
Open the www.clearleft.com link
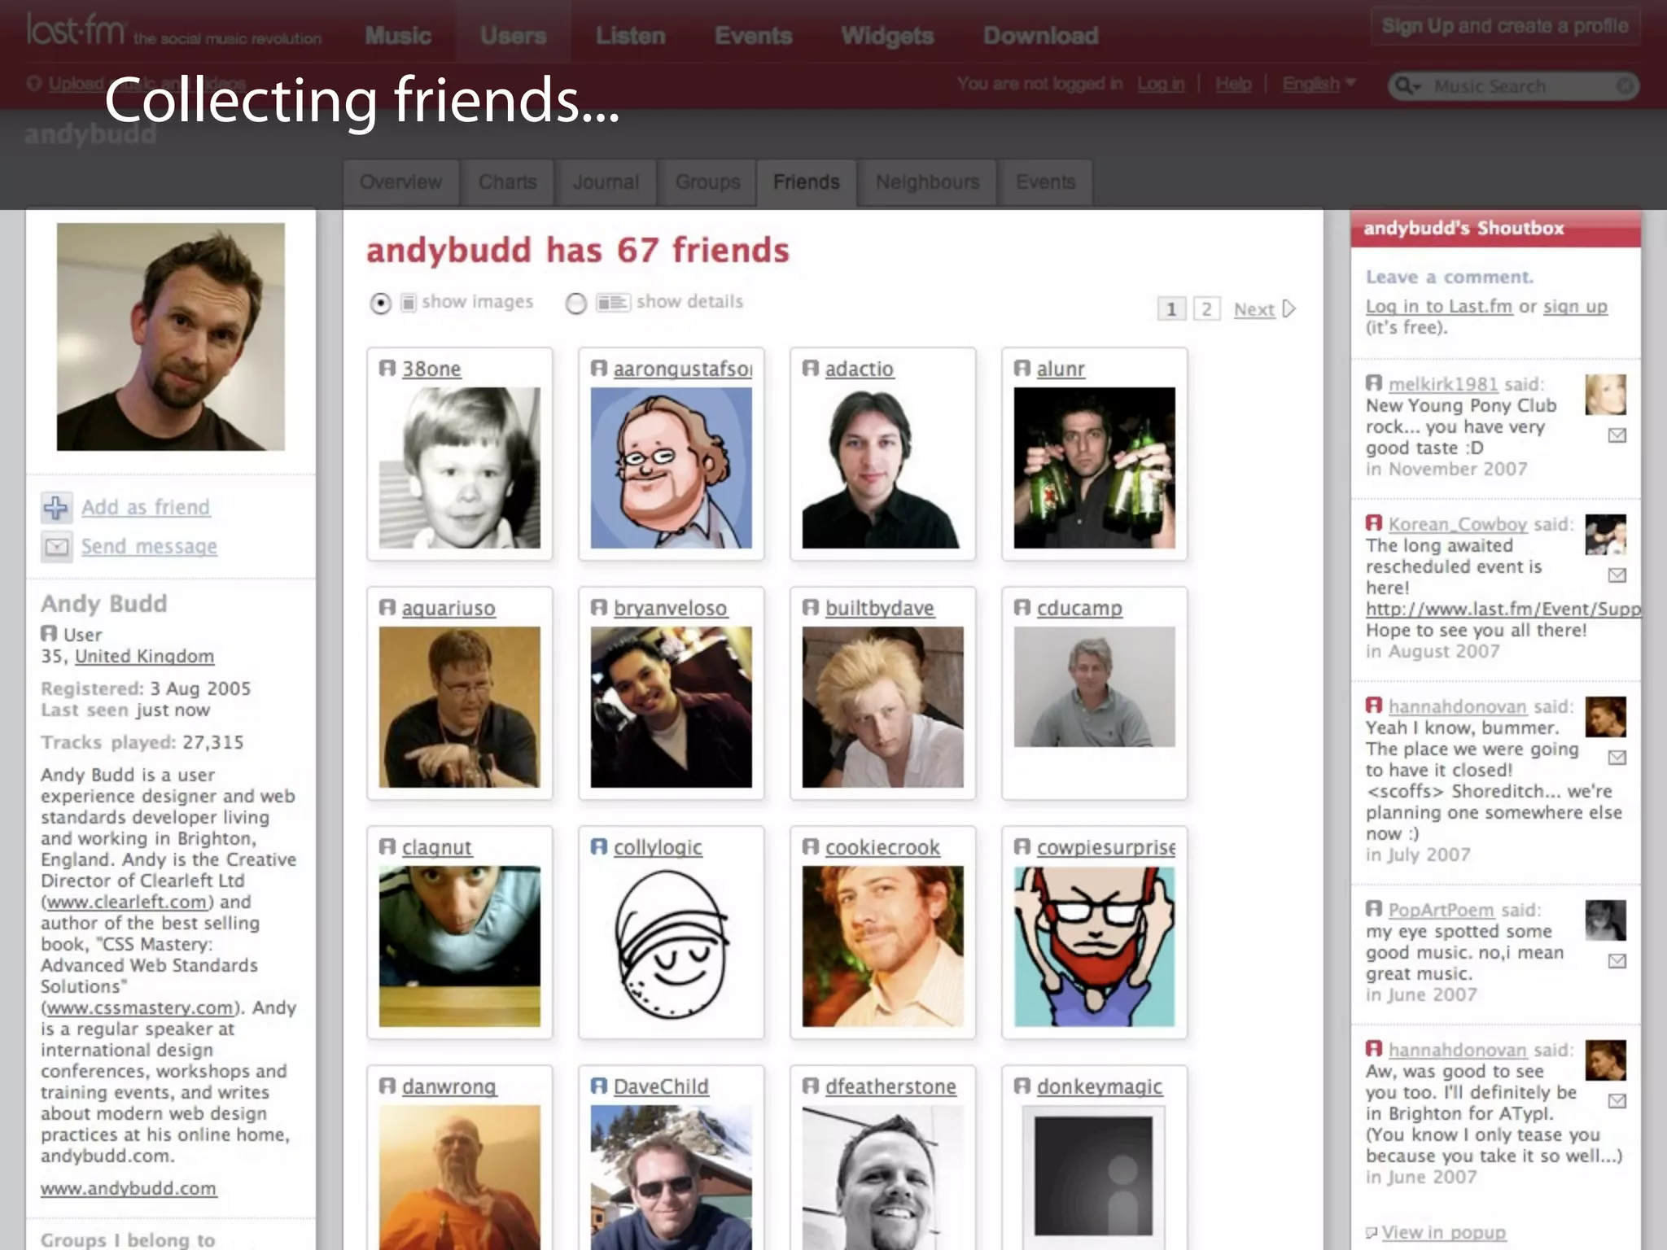pyautogui.click(x=127, y=902)
